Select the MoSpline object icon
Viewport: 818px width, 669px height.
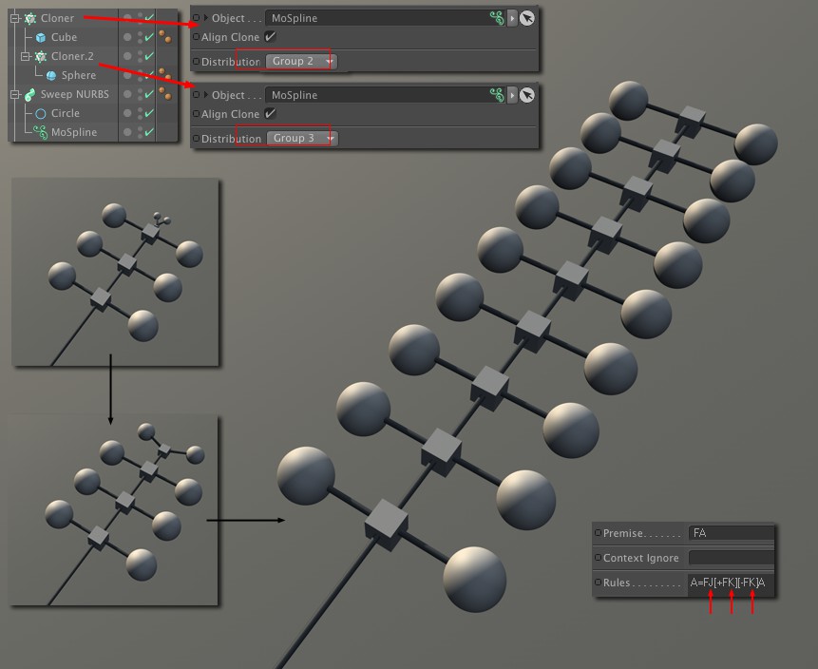(x=41, y=132)
